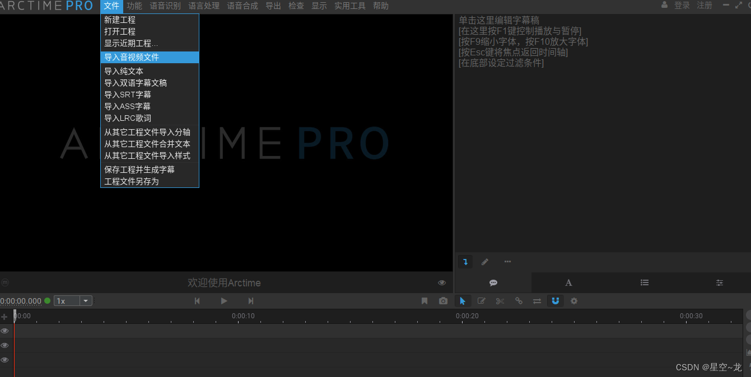
Task: Select 导入音视频文件 from the file menu
Action: (132, 57)
